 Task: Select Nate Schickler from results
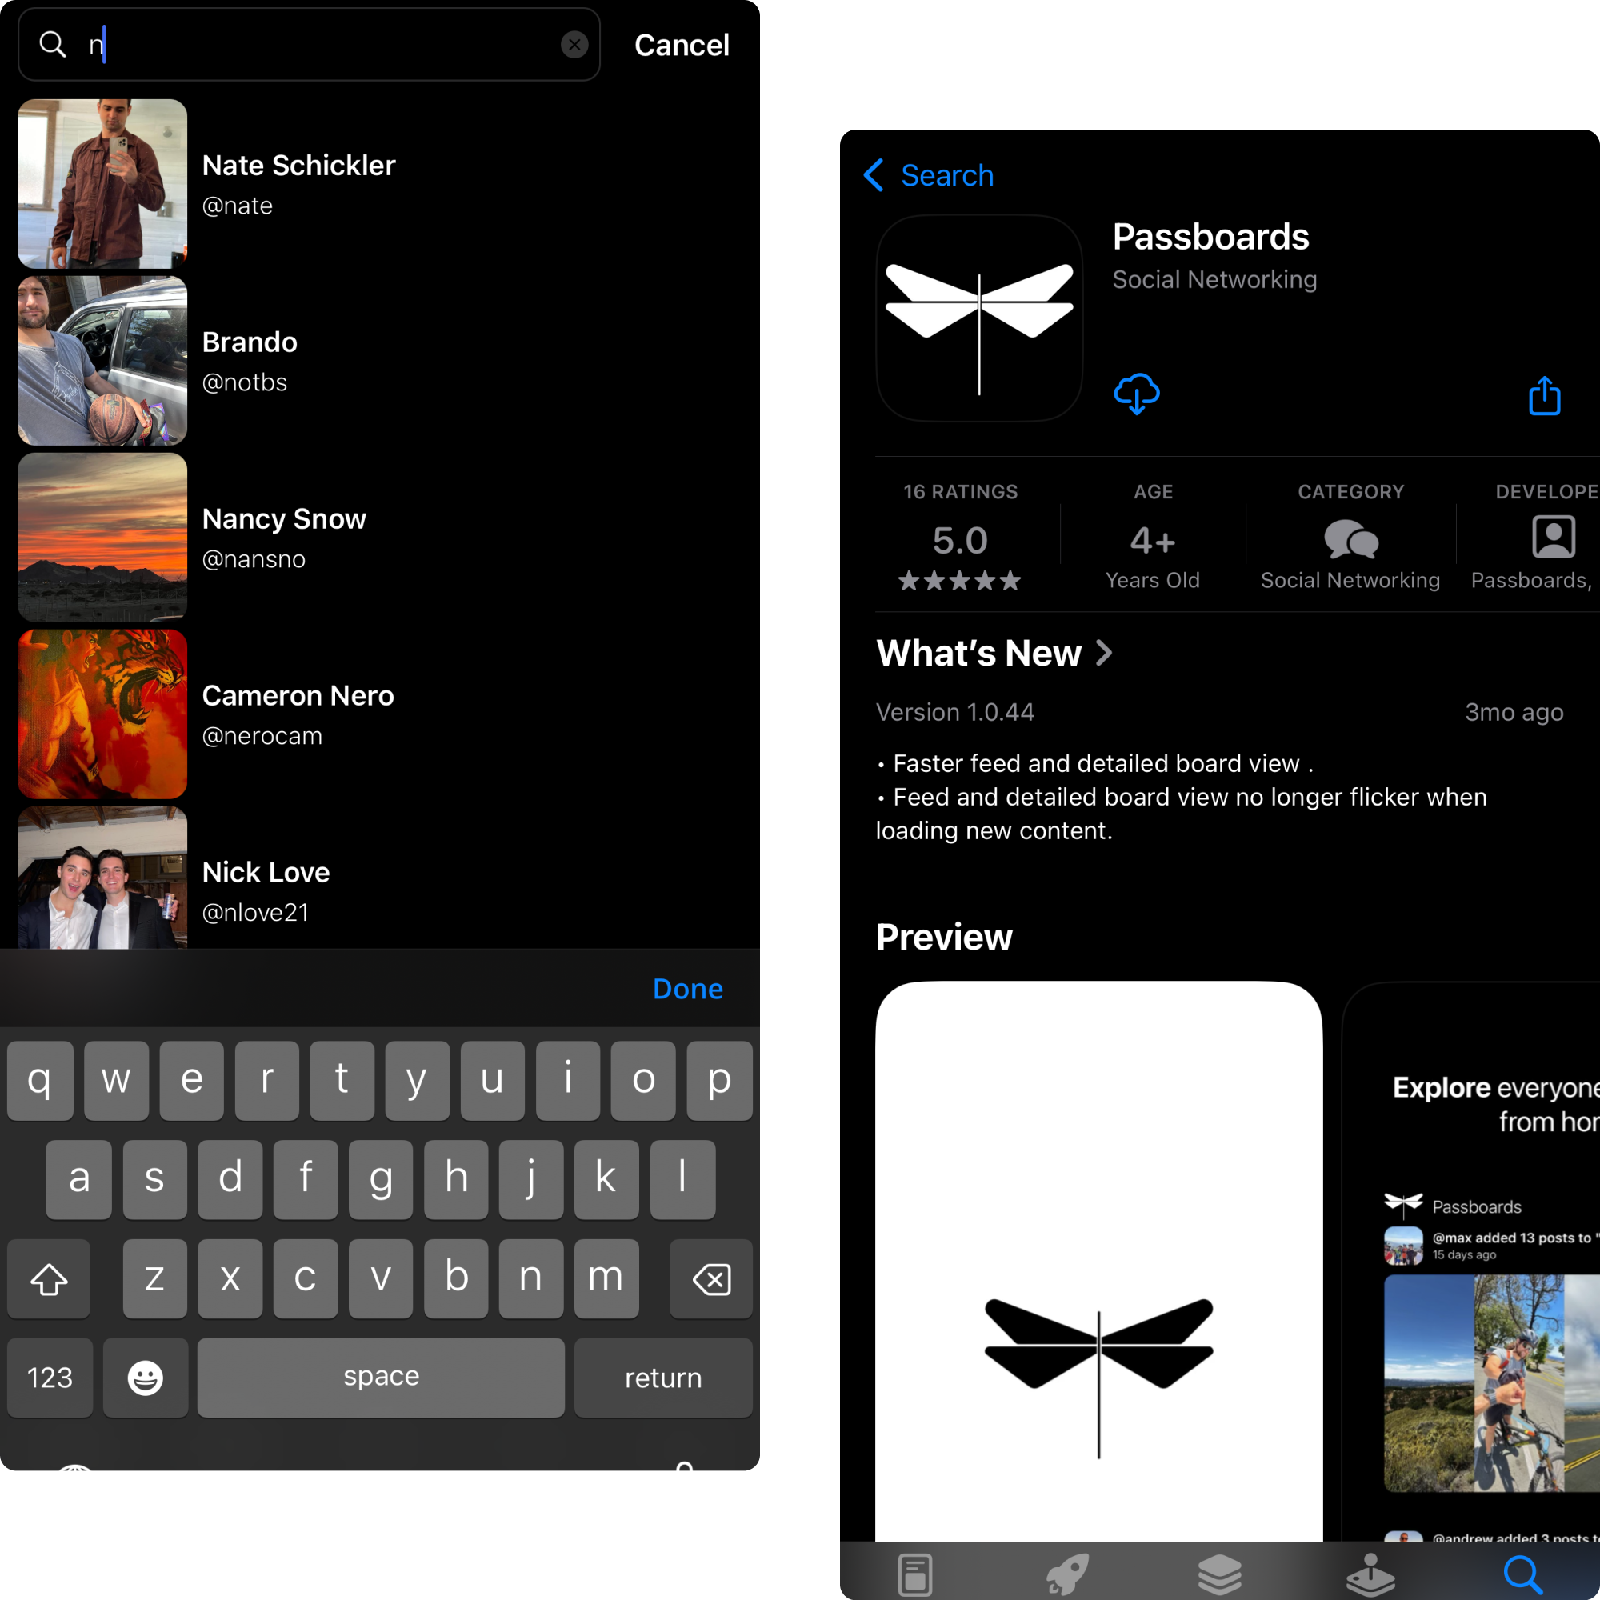click(380, 184)
